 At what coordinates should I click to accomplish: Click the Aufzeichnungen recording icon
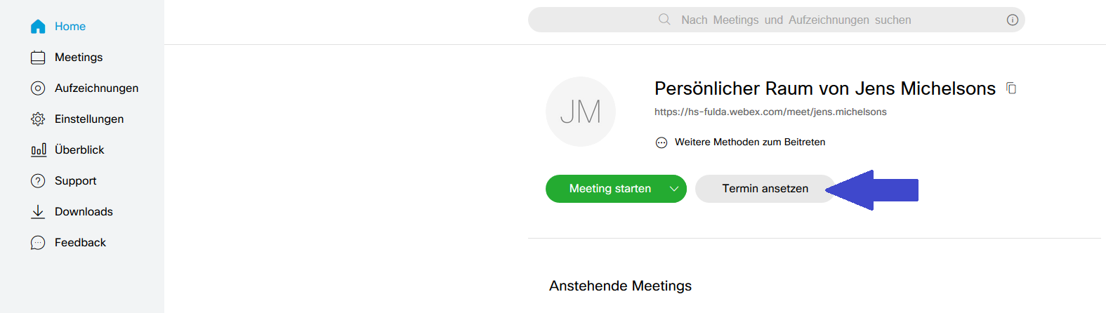38,88
